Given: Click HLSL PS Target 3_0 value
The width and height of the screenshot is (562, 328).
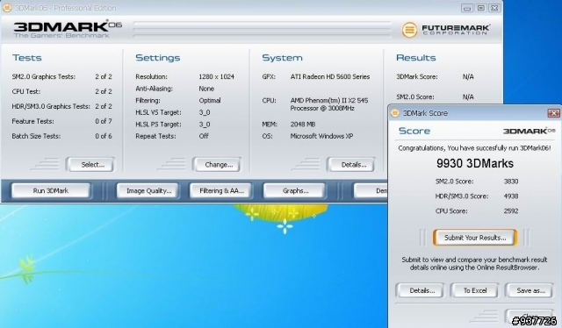Looking at the screenshot, I should click(x=205, y=125).
